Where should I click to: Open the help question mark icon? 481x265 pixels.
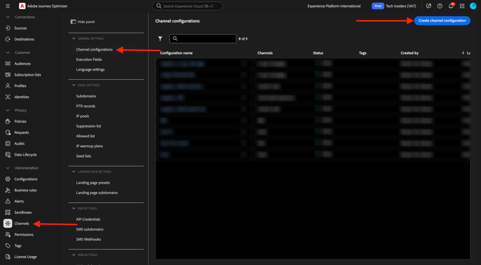click(439, 6)
